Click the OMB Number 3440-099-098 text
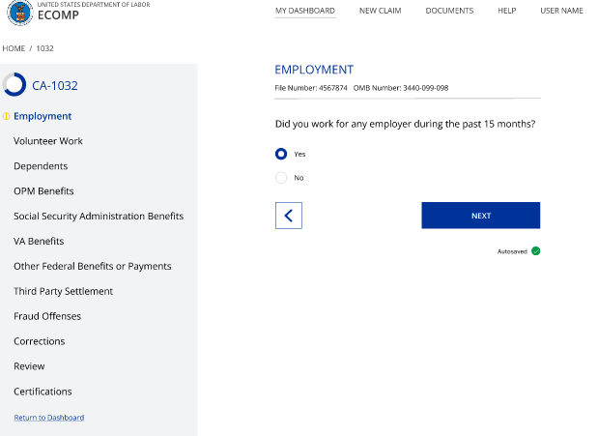 click(401, 88)
